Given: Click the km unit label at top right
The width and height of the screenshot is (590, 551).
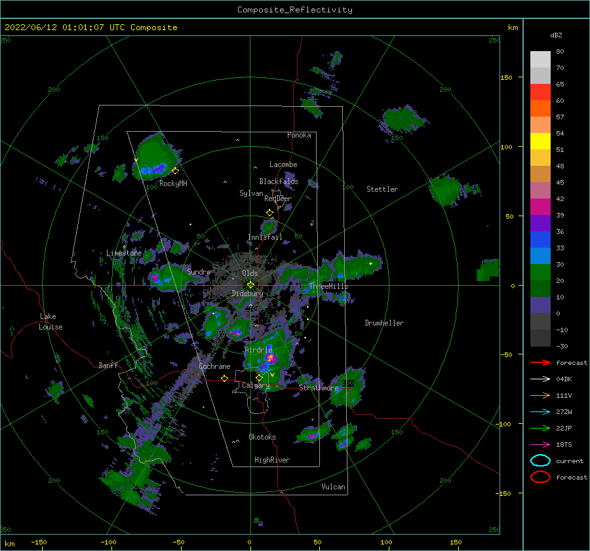Looking at the screenshot, I should coord(513,28).
